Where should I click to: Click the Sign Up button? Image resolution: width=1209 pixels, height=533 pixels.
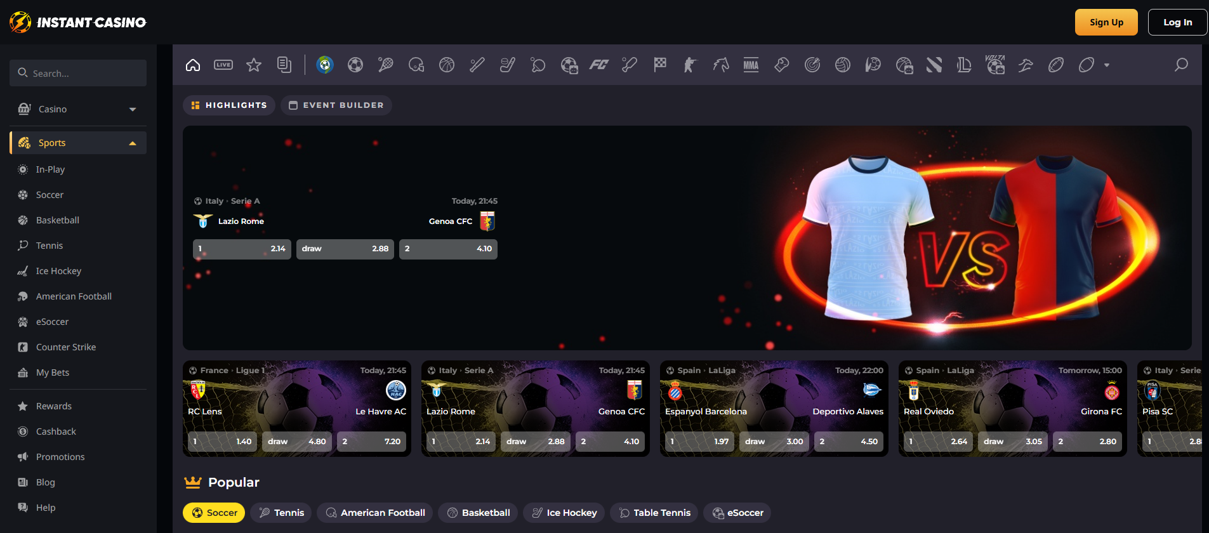click(x=1106, y=22)
